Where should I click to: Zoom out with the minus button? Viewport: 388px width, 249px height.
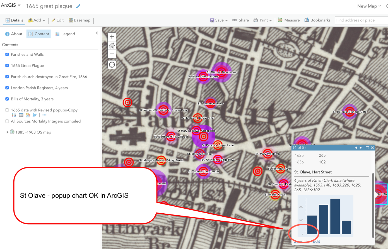(112, 54)
